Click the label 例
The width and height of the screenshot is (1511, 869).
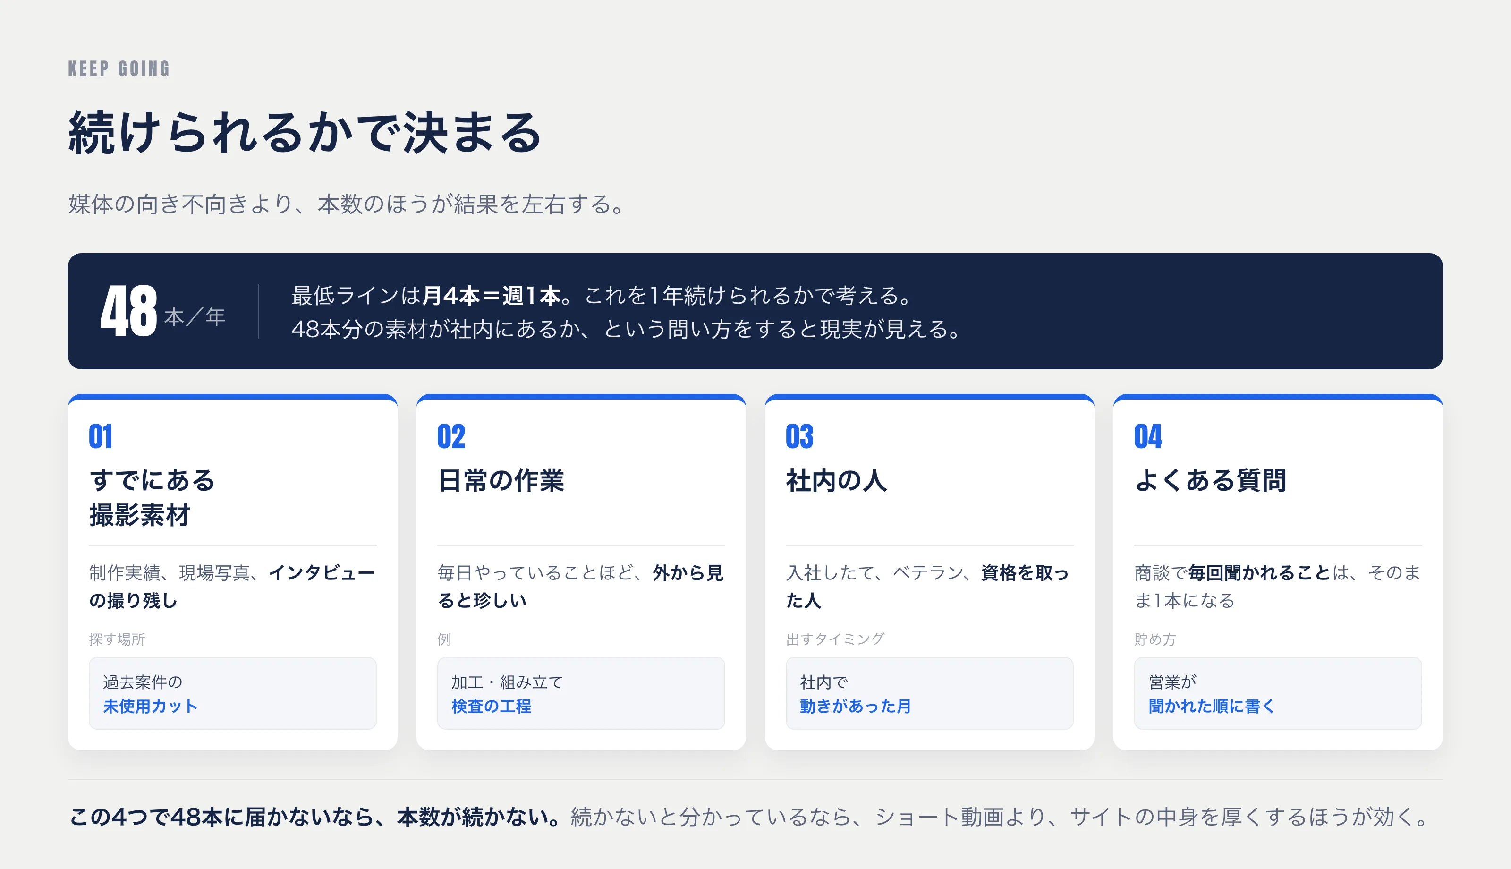coord(444,639)
